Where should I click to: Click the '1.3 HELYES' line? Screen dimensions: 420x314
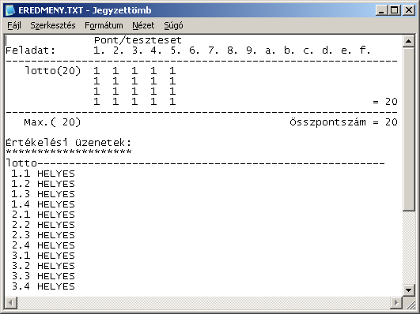tap(43, 194)
